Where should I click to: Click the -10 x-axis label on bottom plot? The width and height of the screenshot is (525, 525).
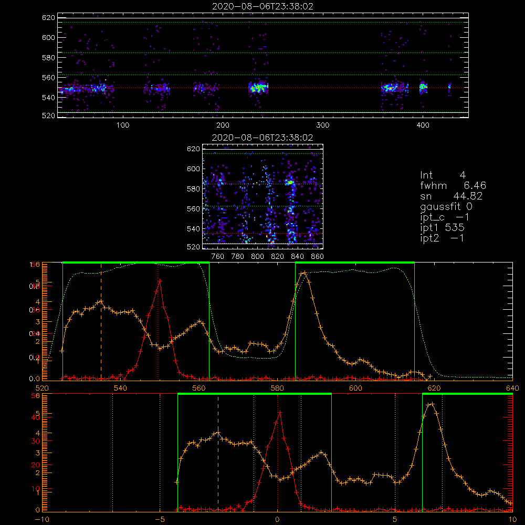click(42, 520)
